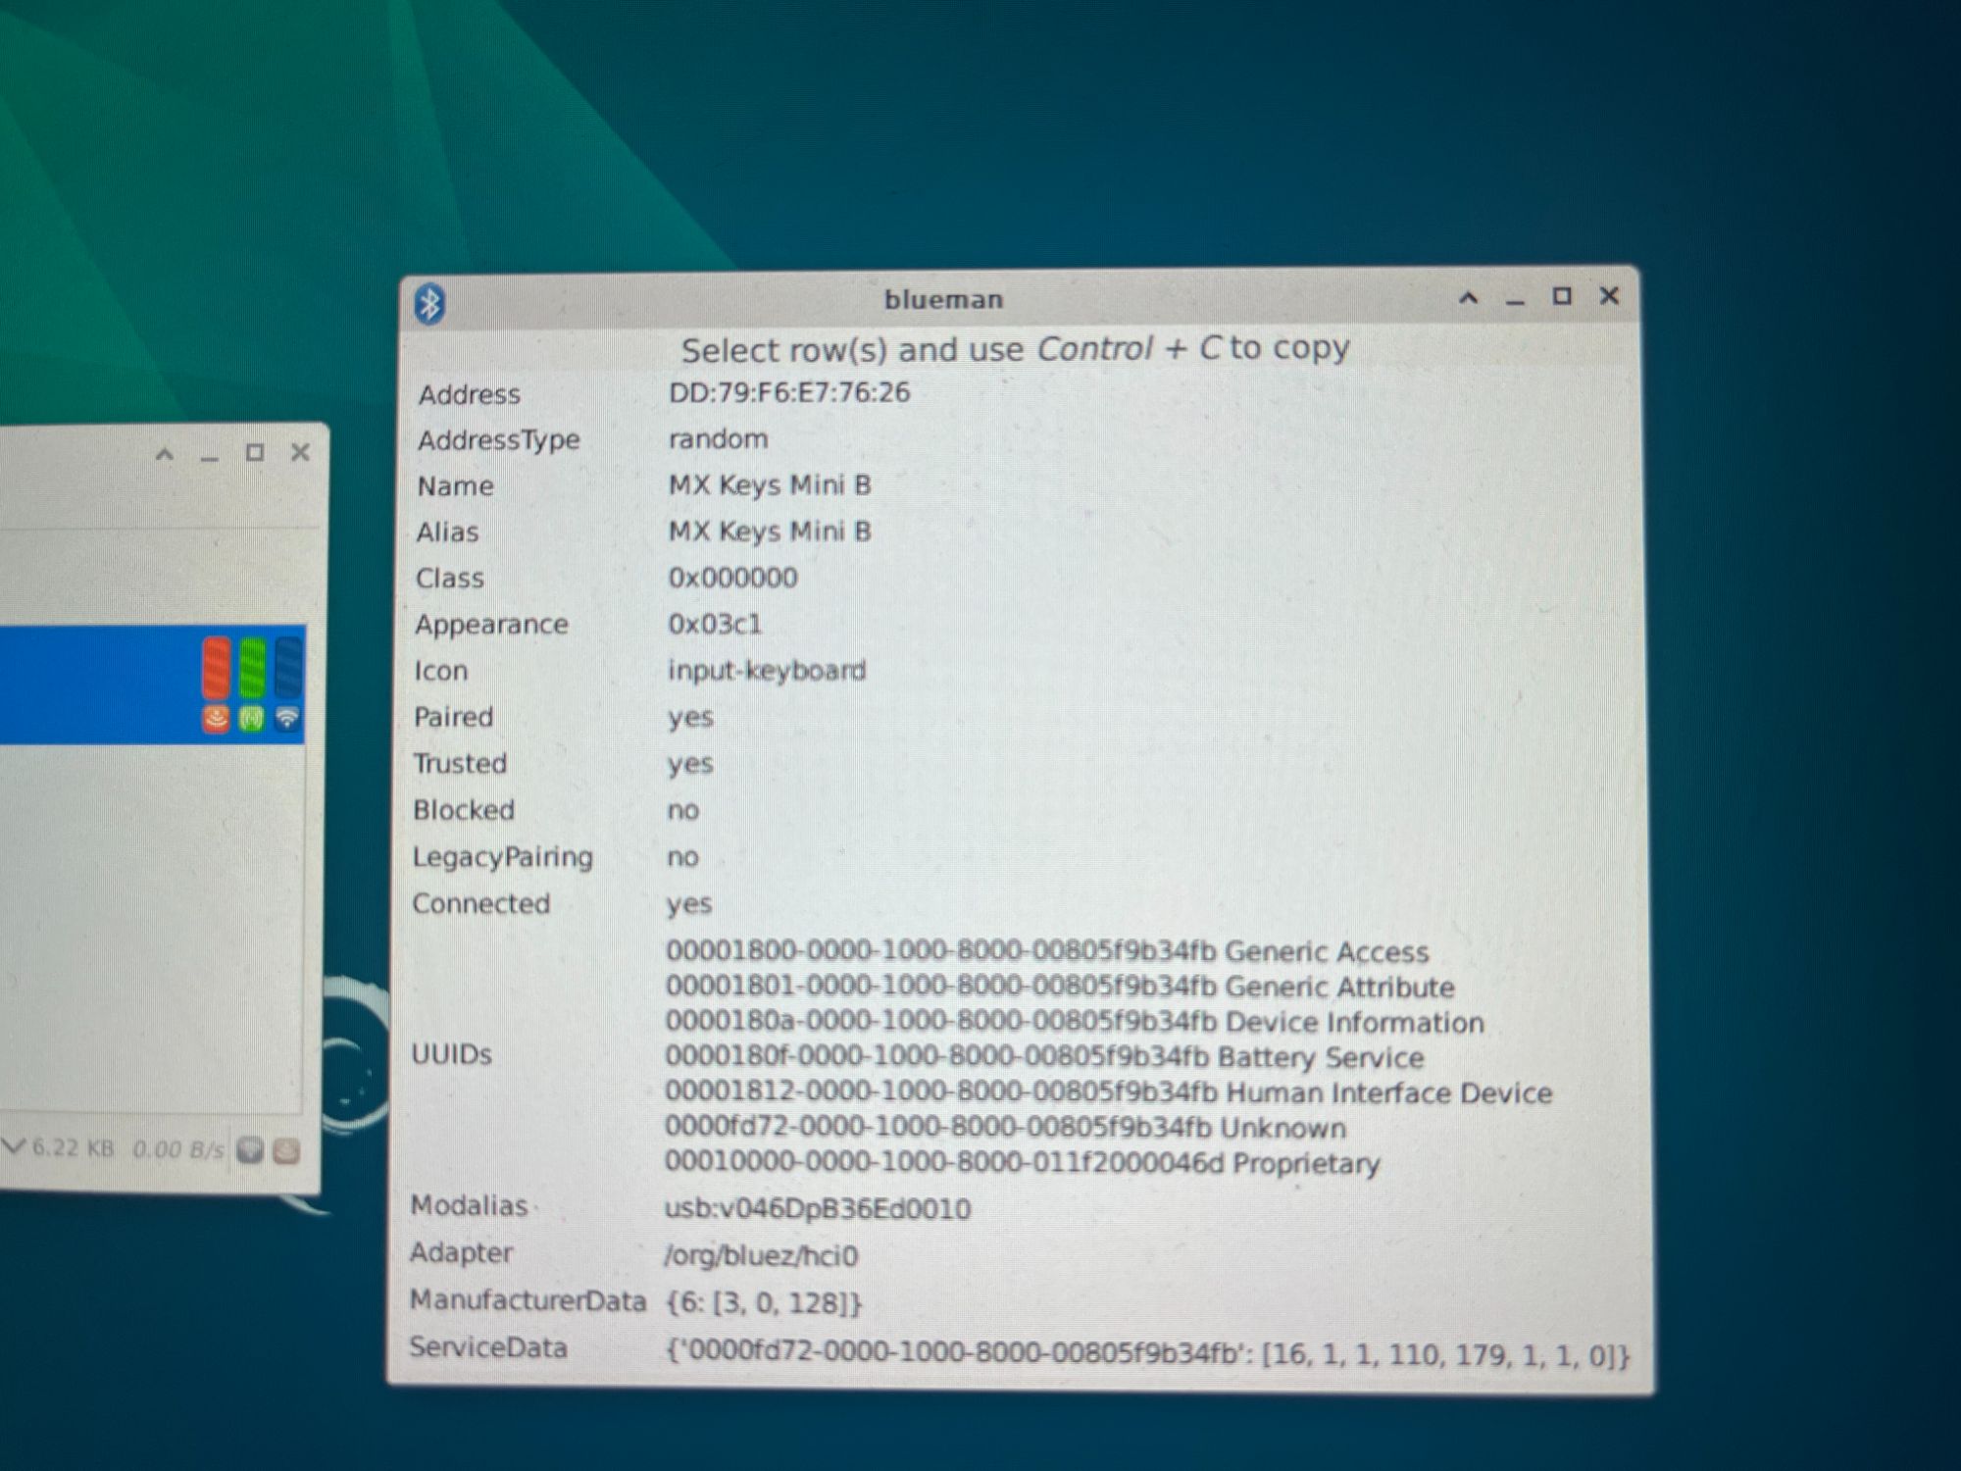Roll up the blueman window with the caret button
Screen dimensions: 1961x1471
[x=1468, y=297]
